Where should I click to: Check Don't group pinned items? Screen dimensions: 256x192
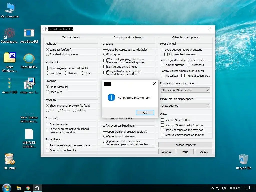[120, 67]
